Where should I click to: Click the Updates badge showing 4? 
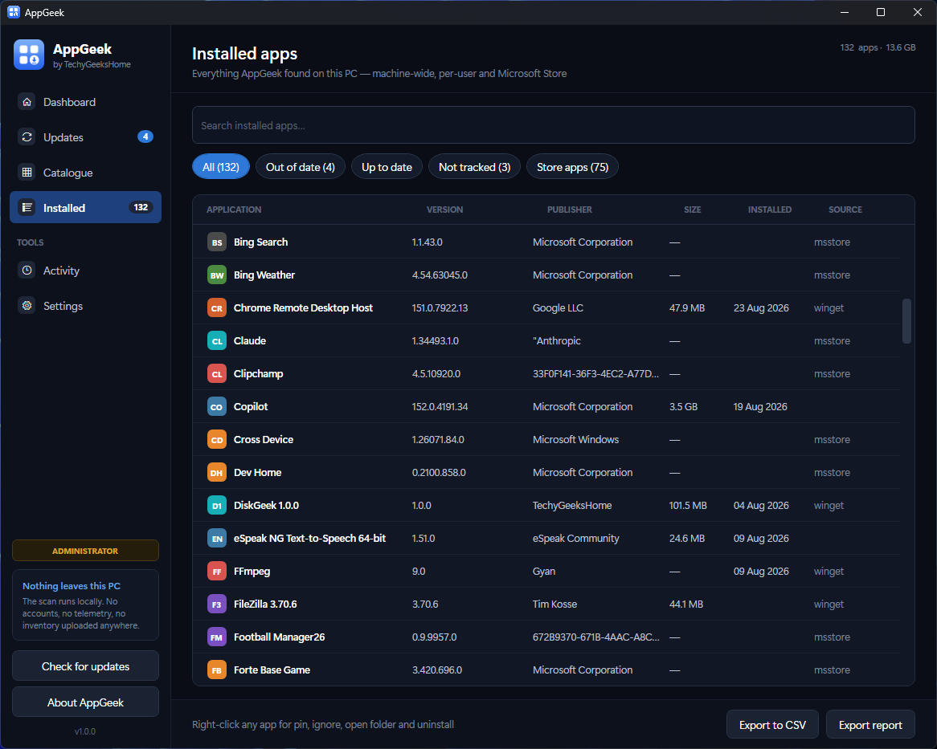pyautogui.click(x=145, y=136)
